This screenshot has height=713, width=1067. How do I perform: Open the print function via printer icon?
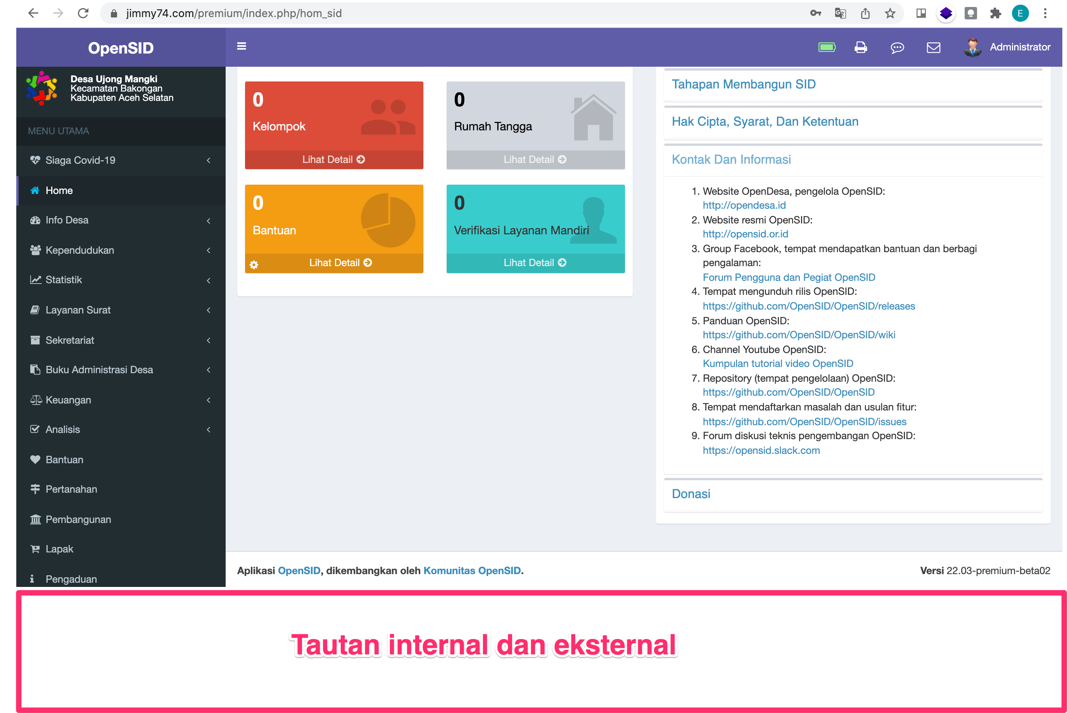click(x=861, y=47)
